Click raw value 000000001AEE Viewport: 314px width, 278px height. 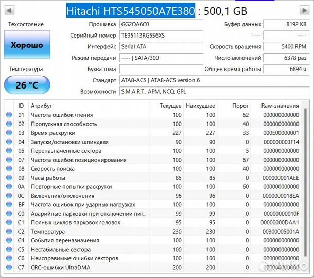(281, 178)
